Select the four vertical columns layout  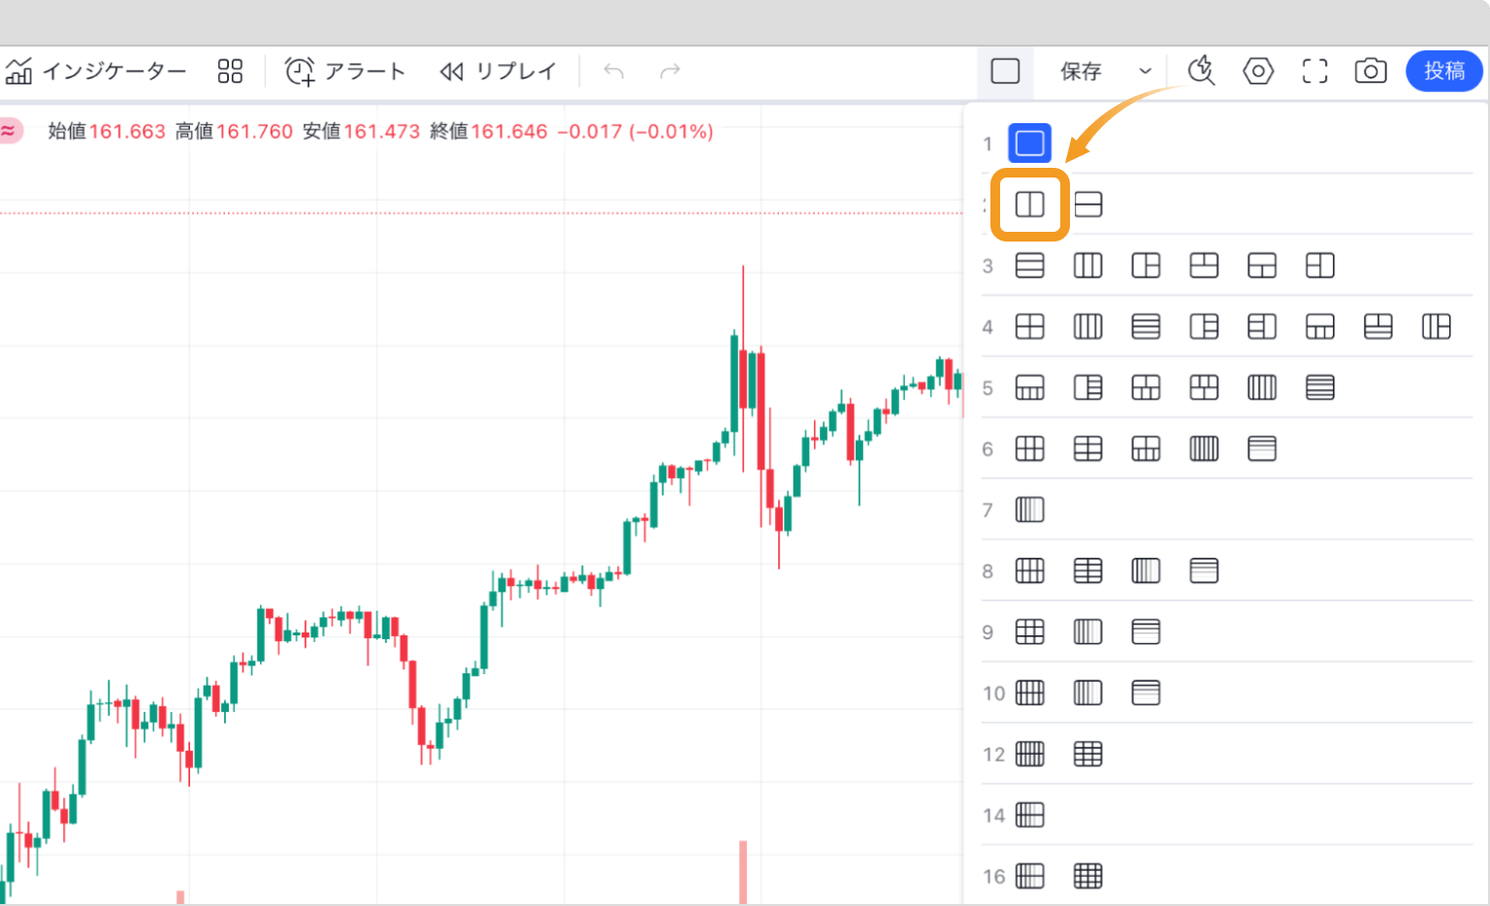pyautogui.click(x=1088, y=327)
